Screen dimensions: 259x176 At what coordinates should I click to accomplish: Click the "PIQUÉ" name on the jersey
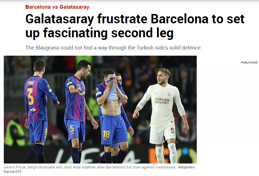pyautogui.click(x=31, y=83)
